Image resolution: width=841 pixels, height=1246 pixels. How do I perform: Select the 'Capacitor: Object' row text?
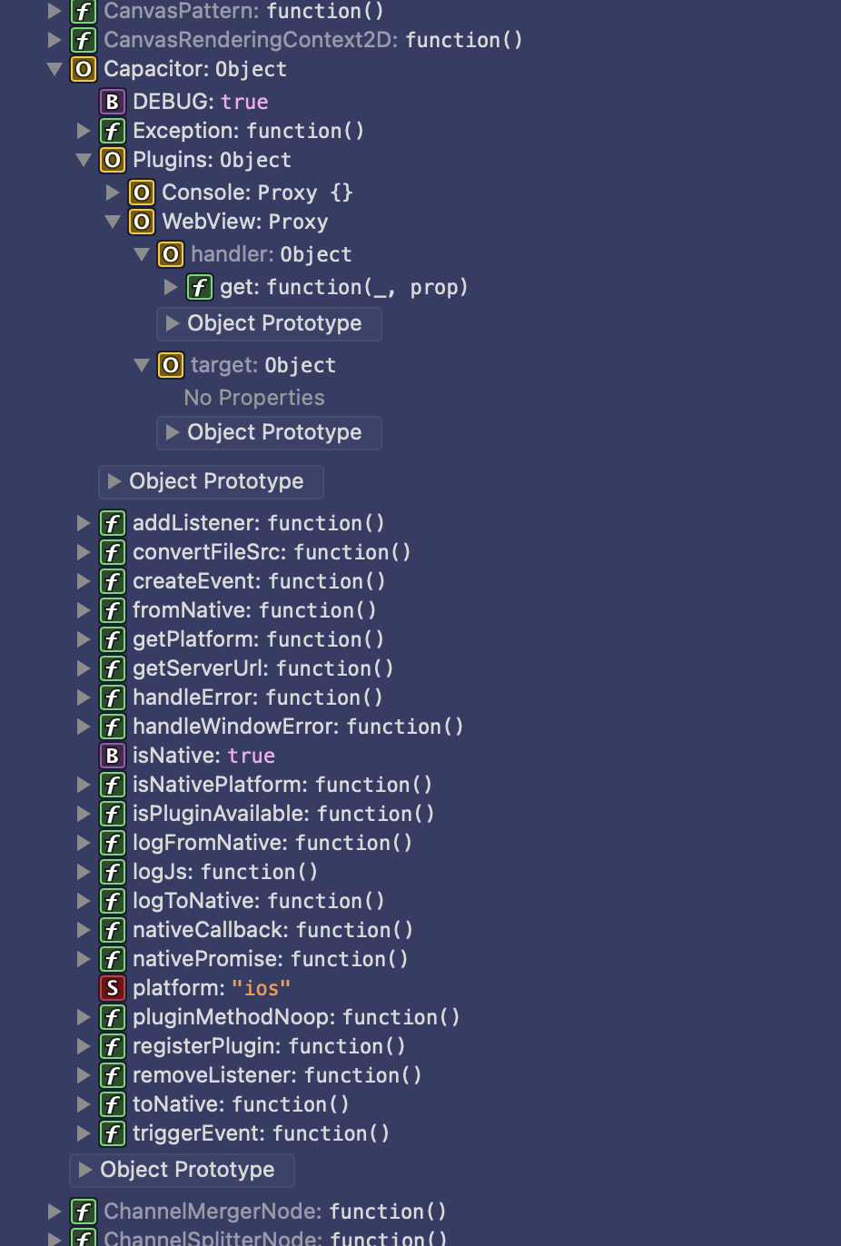195,69
